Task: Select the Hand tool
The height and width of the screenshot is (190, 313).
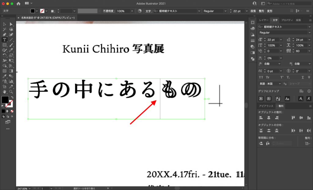Action: point(4,91)
